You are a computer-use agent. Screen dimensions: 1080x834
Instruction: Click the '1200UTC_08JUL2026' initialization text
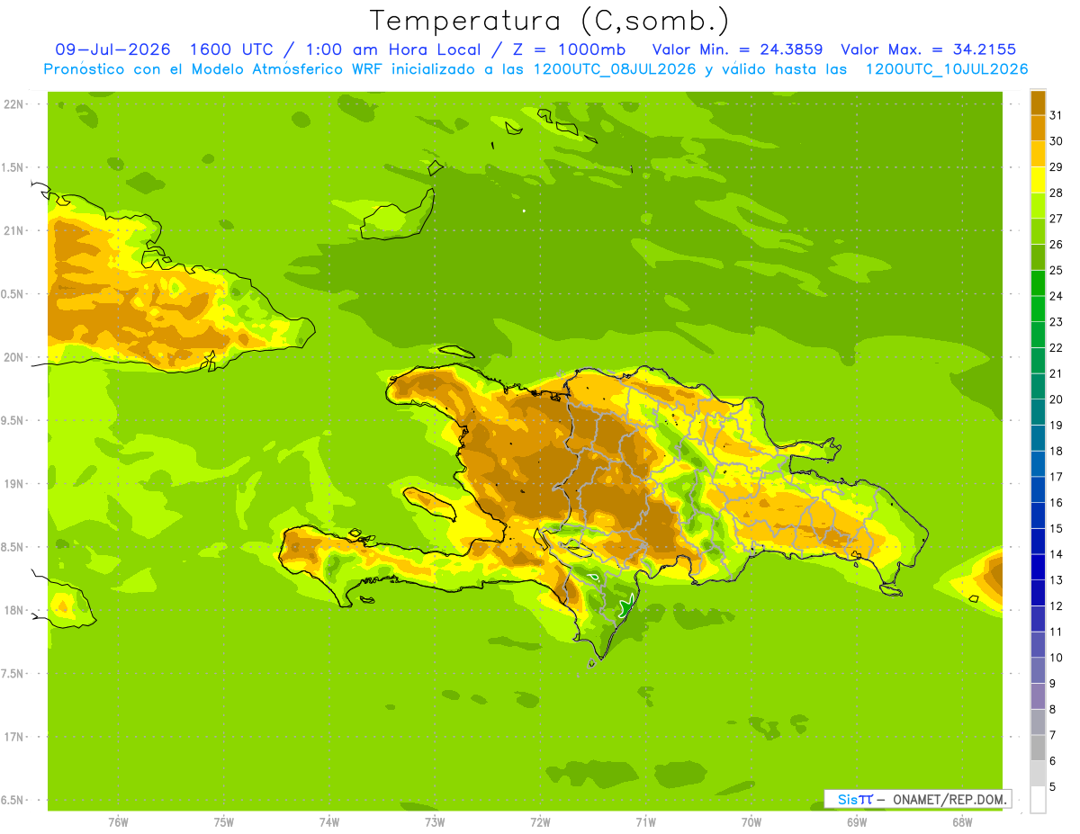615,69
